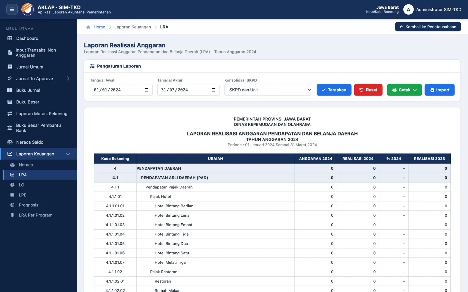This screenshot has height=292, width=468.
Task: Click the Buku Besar ledger icon
Action: tap(10, 102)
